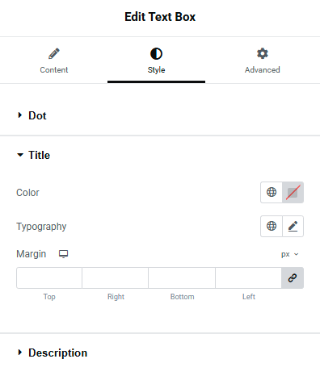320x384 pixels.
Task: Click the Top margin input field
Action: [x=49, y=278]
